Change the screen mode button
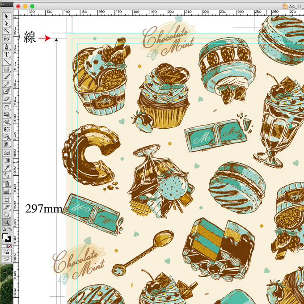 [6, 259]
